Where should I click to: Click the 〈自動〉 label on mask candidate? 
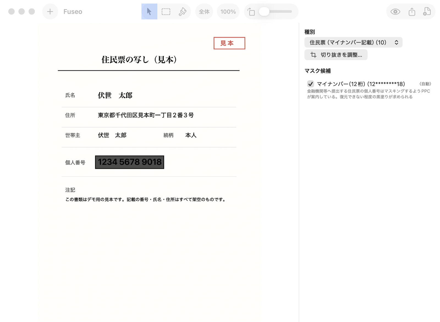(x=425, y=84)
